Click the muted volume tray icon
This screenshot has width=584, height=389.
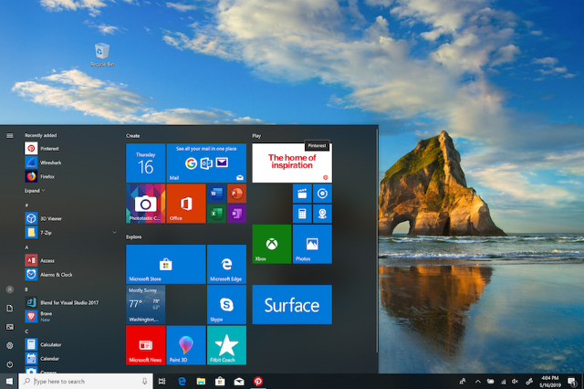515,381
